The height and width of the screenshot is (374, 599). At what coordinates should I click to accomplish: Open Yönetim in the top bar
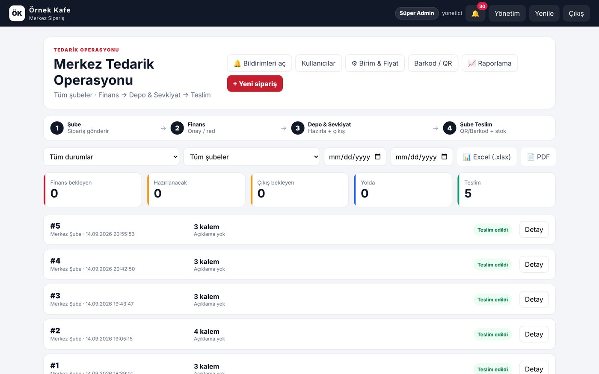[507, 13]
